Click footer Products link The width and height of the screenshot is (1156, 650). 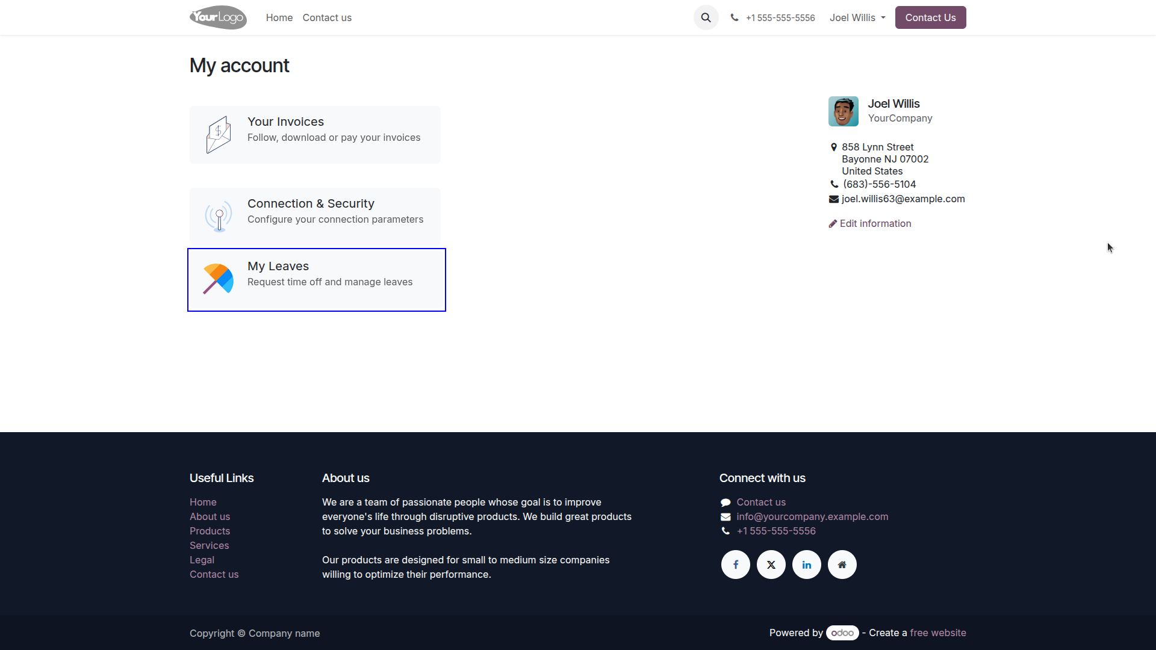tap(210, 531)
